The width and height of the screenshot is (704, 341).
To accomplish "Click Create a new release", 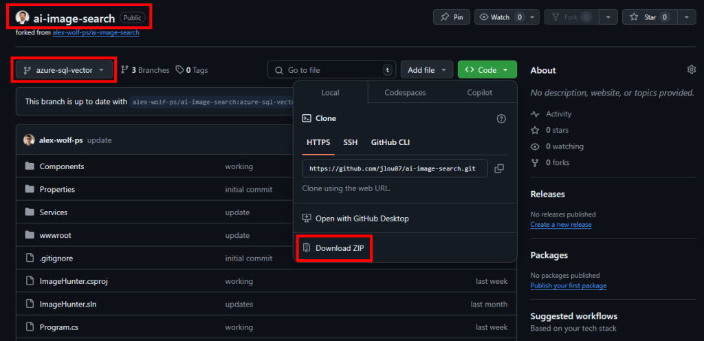I will point(561,224).
